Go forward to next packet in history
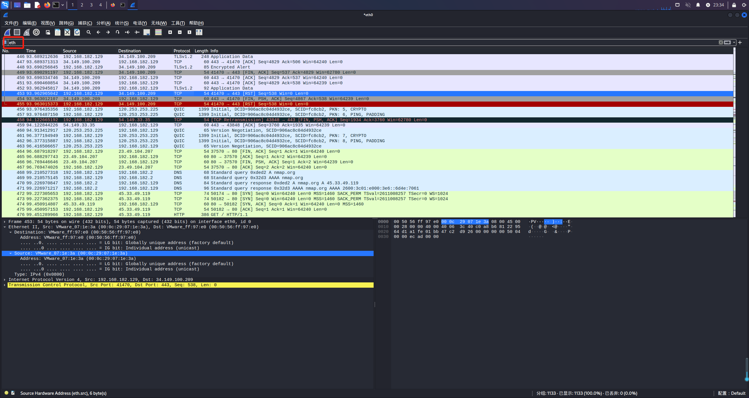The image size is (749, 398). (x=108, y=32)
